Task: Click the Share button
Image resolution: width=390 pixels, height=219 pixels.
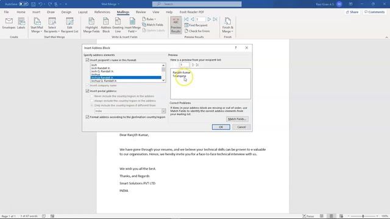Action: [352, 12]
